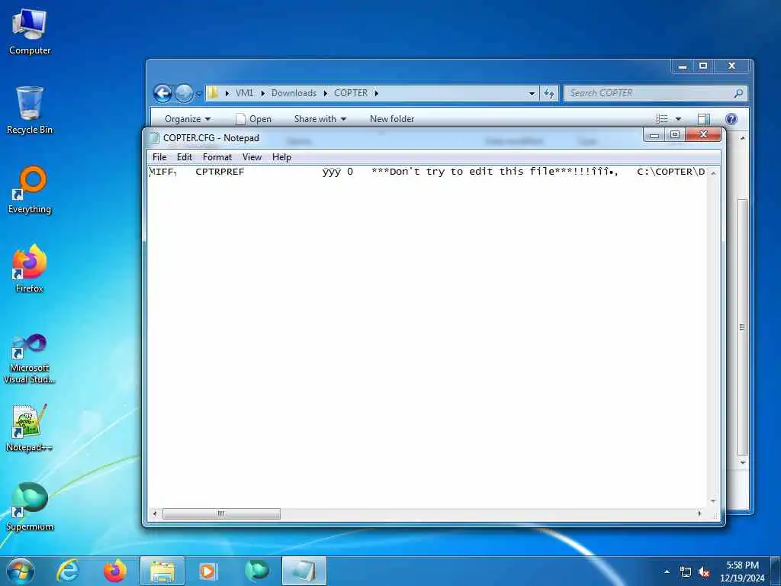Open the Computer desktop icon
This screenshot has height=586, width=781.
tap(30, 32)
